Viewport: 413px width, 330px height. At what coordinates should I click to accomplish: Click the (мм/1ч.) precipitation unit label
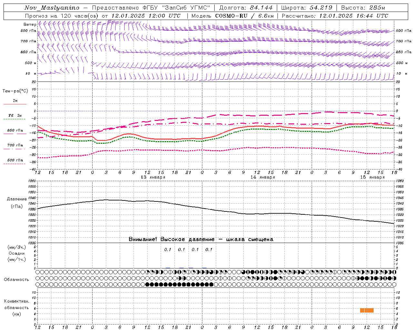tap(17, 259)
